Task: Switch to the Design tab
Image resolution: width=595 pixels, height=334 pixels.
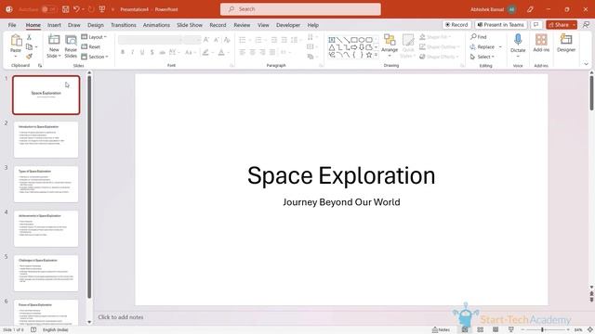Action: point(95,25)
